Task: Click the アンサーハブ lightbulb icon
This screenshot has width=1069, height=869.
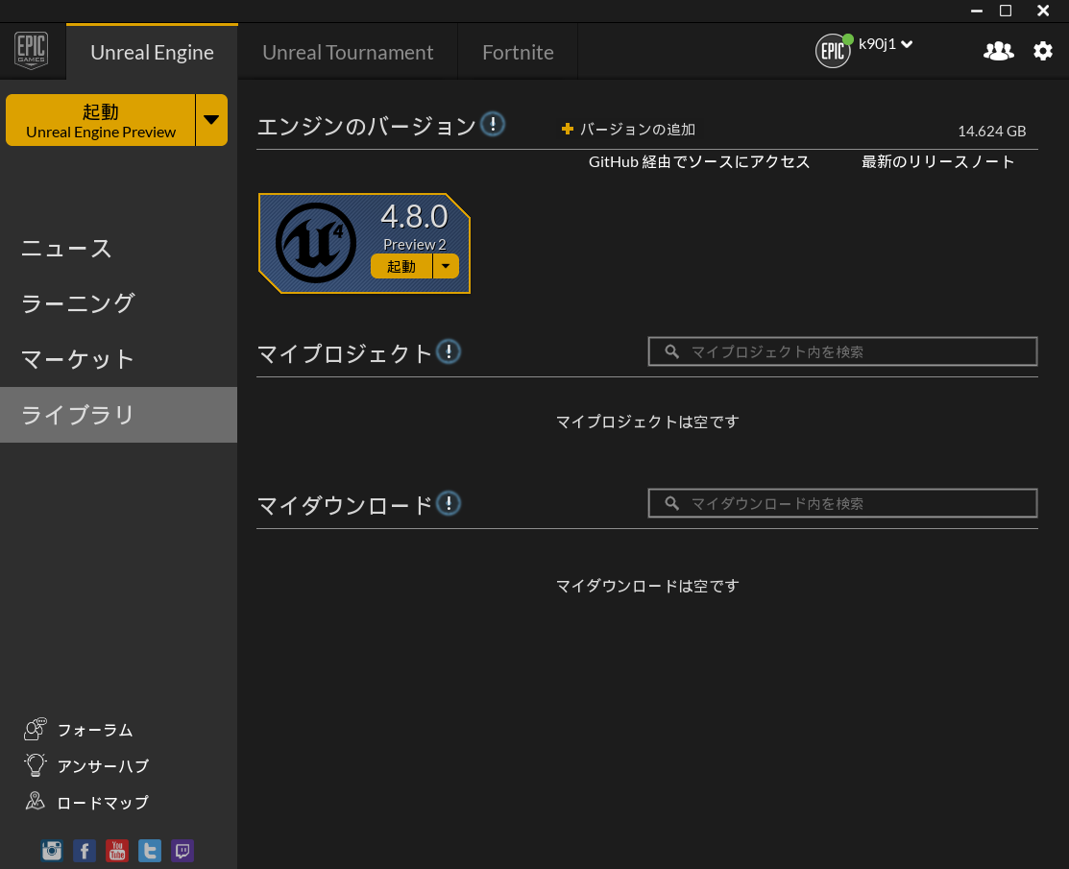Action: tap(35, 764)
